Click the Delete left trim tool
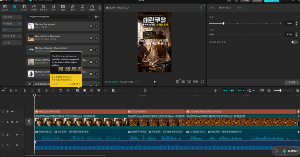This screenshot has width=300, height=157. 46,91
